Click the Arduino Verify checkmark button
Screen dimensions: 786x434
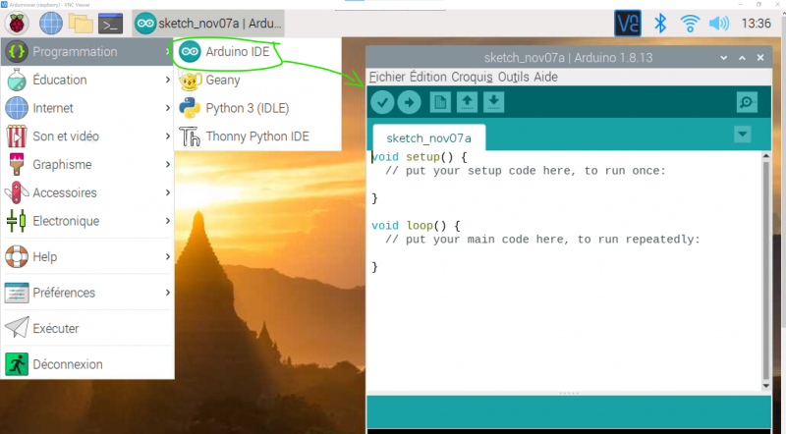[x=382, y=103]
